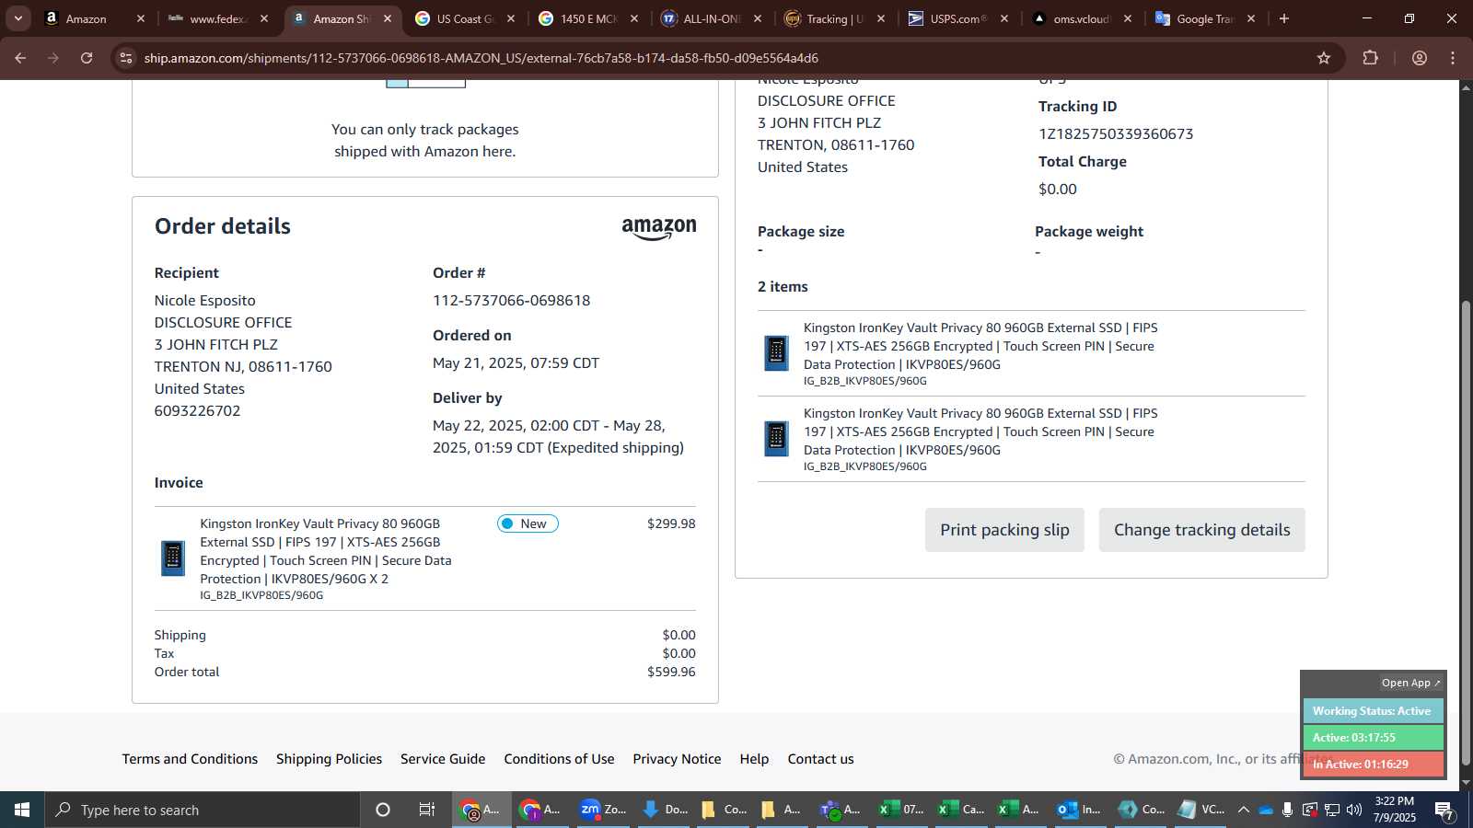
Task: Select the Tracking ID 1Z1825750339360673
Action: [x=1116, y=134]
